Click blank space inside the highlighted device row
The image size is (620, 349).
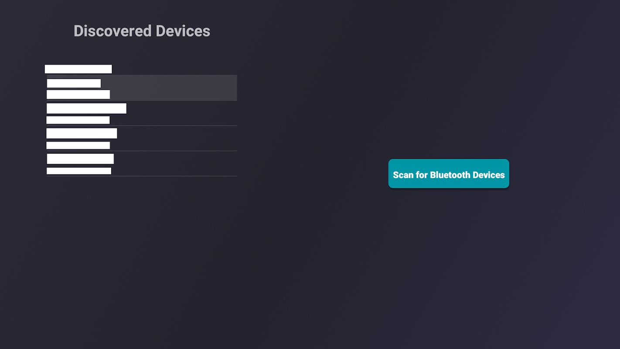(183, 88)
